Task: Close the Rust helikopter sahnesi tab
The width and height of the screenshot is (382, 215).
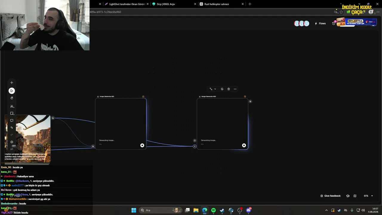Action: click(243, 4)
